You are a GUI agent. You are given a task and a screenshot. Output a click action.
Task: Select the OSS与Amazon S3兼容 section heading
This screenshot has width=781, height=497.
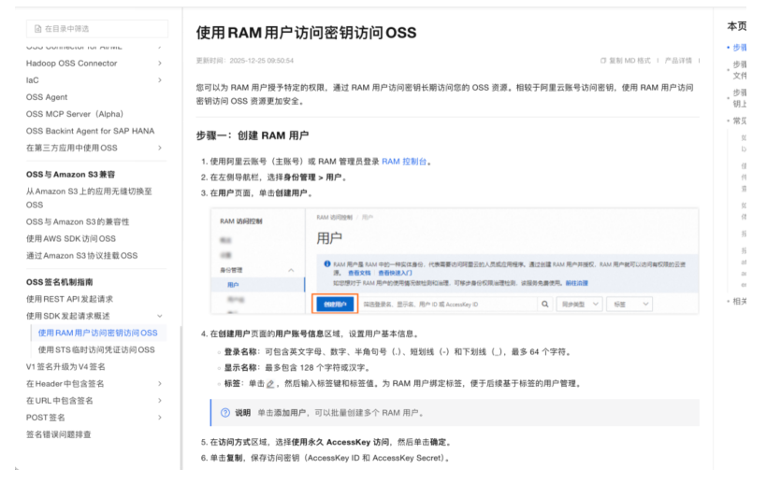(x=71, y=175)
